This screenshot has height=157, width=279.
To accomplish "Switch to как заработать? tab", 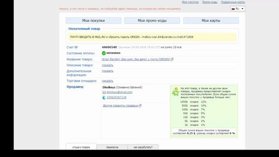I will (143, 147).
